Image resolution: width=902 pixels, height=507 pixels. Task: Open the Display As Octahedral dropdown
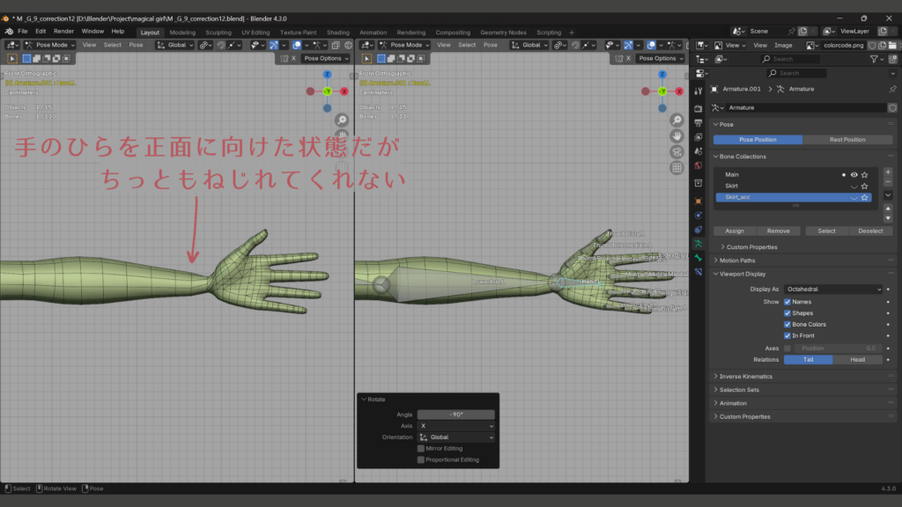(x=832, y=289)
